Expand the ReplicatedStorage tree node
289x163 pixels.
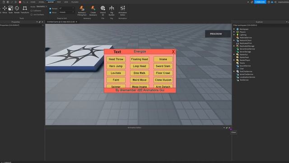coord(234,46)
